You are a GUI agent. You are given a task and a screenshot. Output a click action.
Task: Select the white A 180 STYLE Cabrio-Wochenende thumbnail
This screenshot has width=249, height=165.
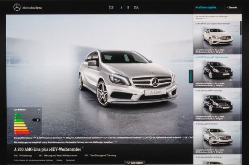(x=217, y=38)
